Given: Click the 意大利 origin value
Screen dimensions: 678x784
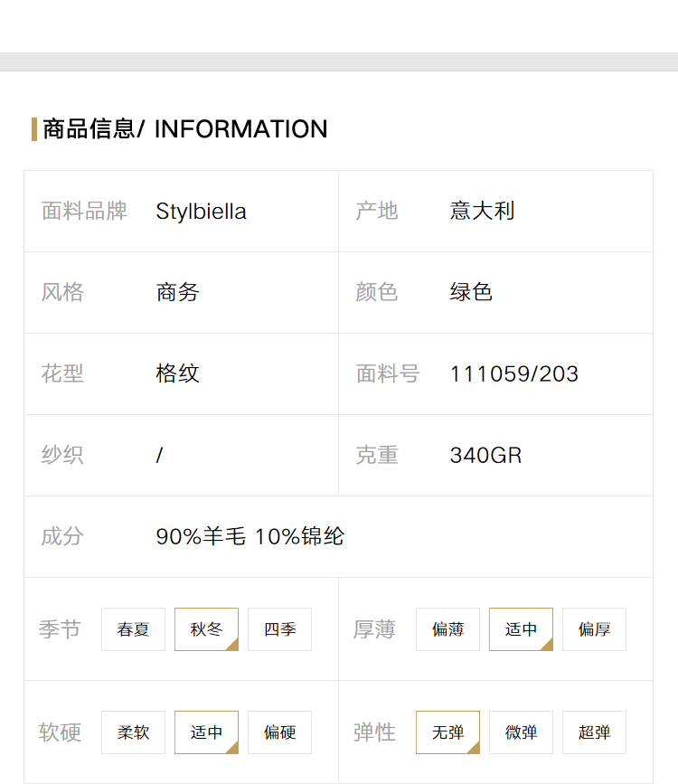Looking at the screenshot, I should 482,211.
